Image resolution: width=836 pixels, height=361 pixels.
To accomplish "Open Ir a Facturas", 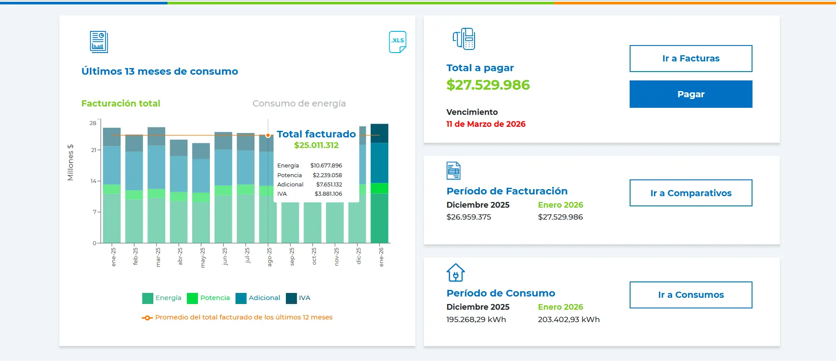I will 691,58.
